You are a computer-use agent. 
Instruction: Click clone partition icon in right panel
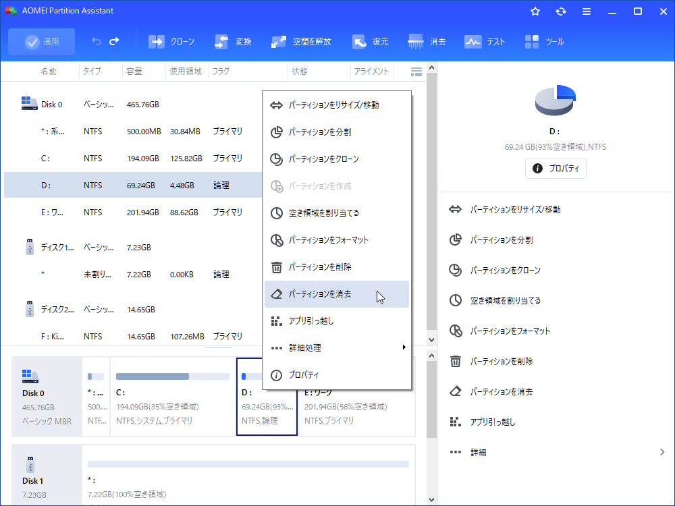point(455,271)
